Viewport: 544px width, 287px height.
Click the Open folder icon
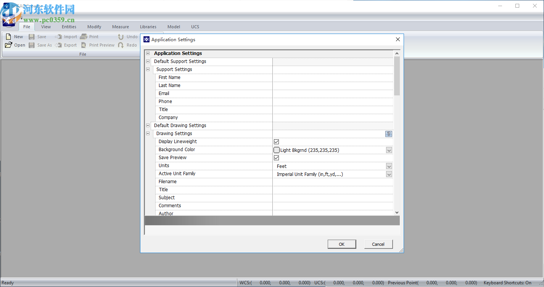point(8,45)
